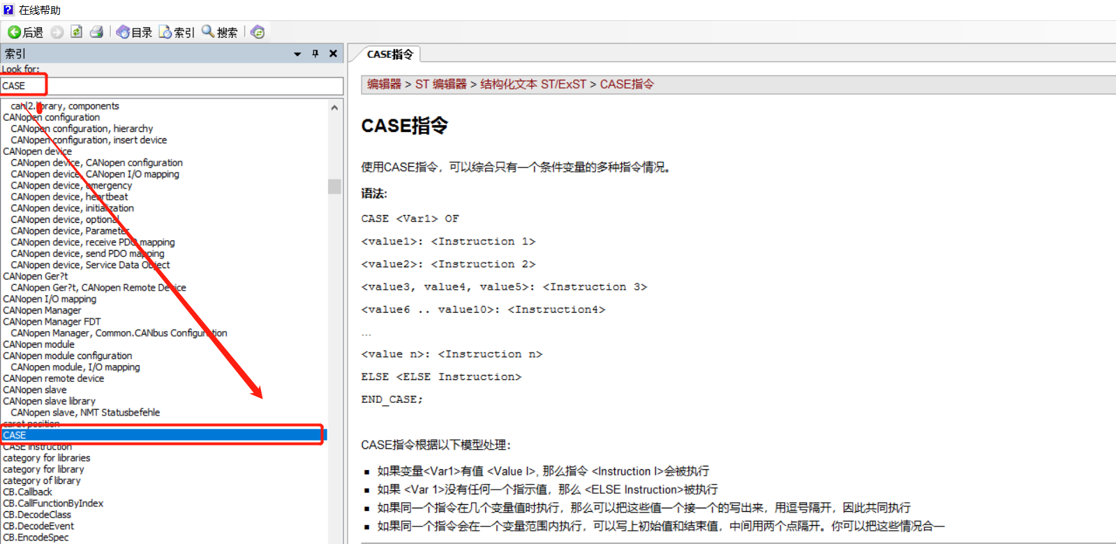Screen dimensions: 1116x544
Task: Open the 索引 index pane from toolbar
Action: coord(177,32)
